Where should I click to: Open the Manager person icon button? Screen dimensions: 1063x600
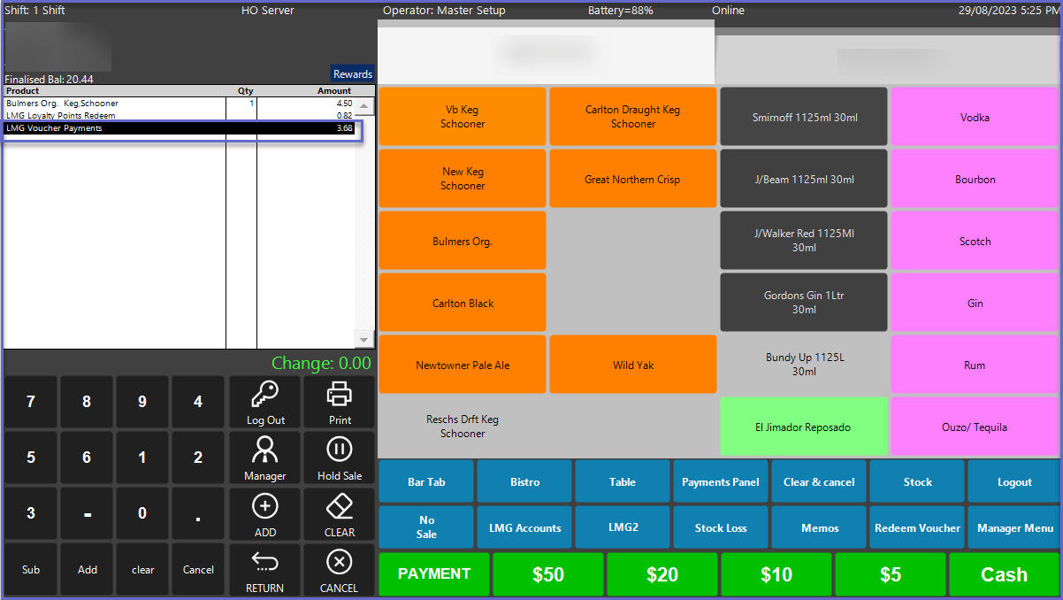click(265, 458)
